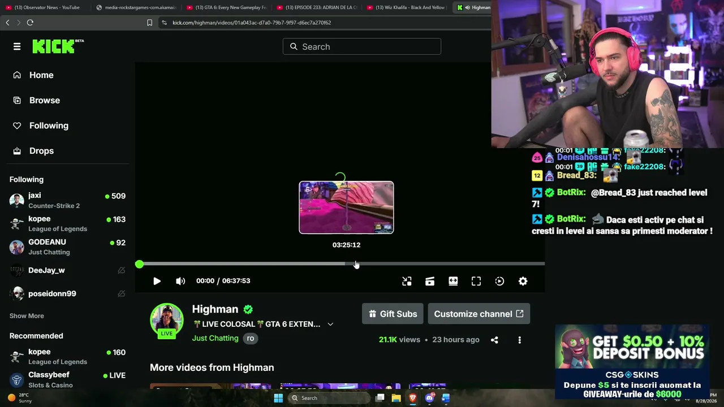
Task: Click the playback speed icon in player
Action: click(499, 281)
